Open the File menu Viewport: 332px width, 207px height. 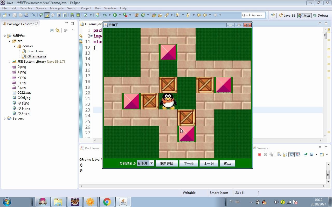tap(4, 8)
